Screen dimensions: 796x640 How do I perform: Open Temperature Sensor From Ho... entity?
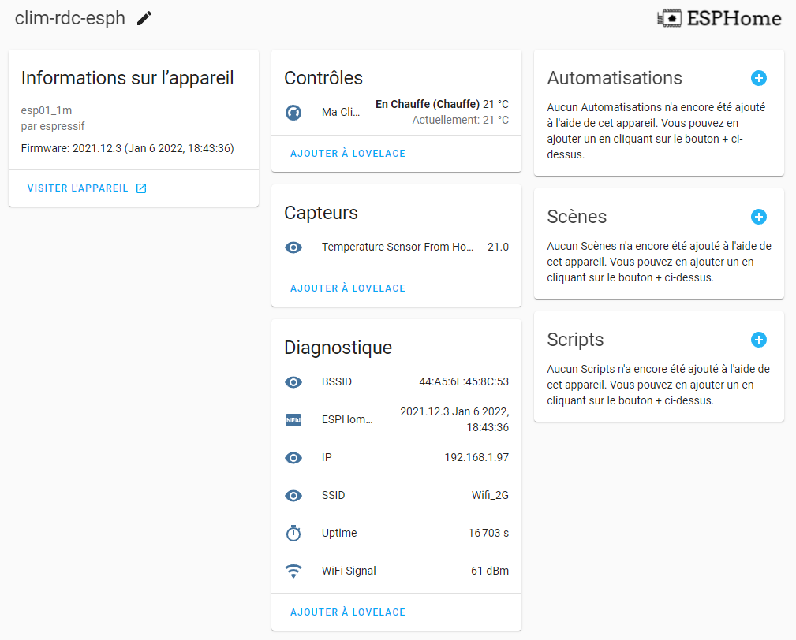pyautogui.click(x=398, y=247)
